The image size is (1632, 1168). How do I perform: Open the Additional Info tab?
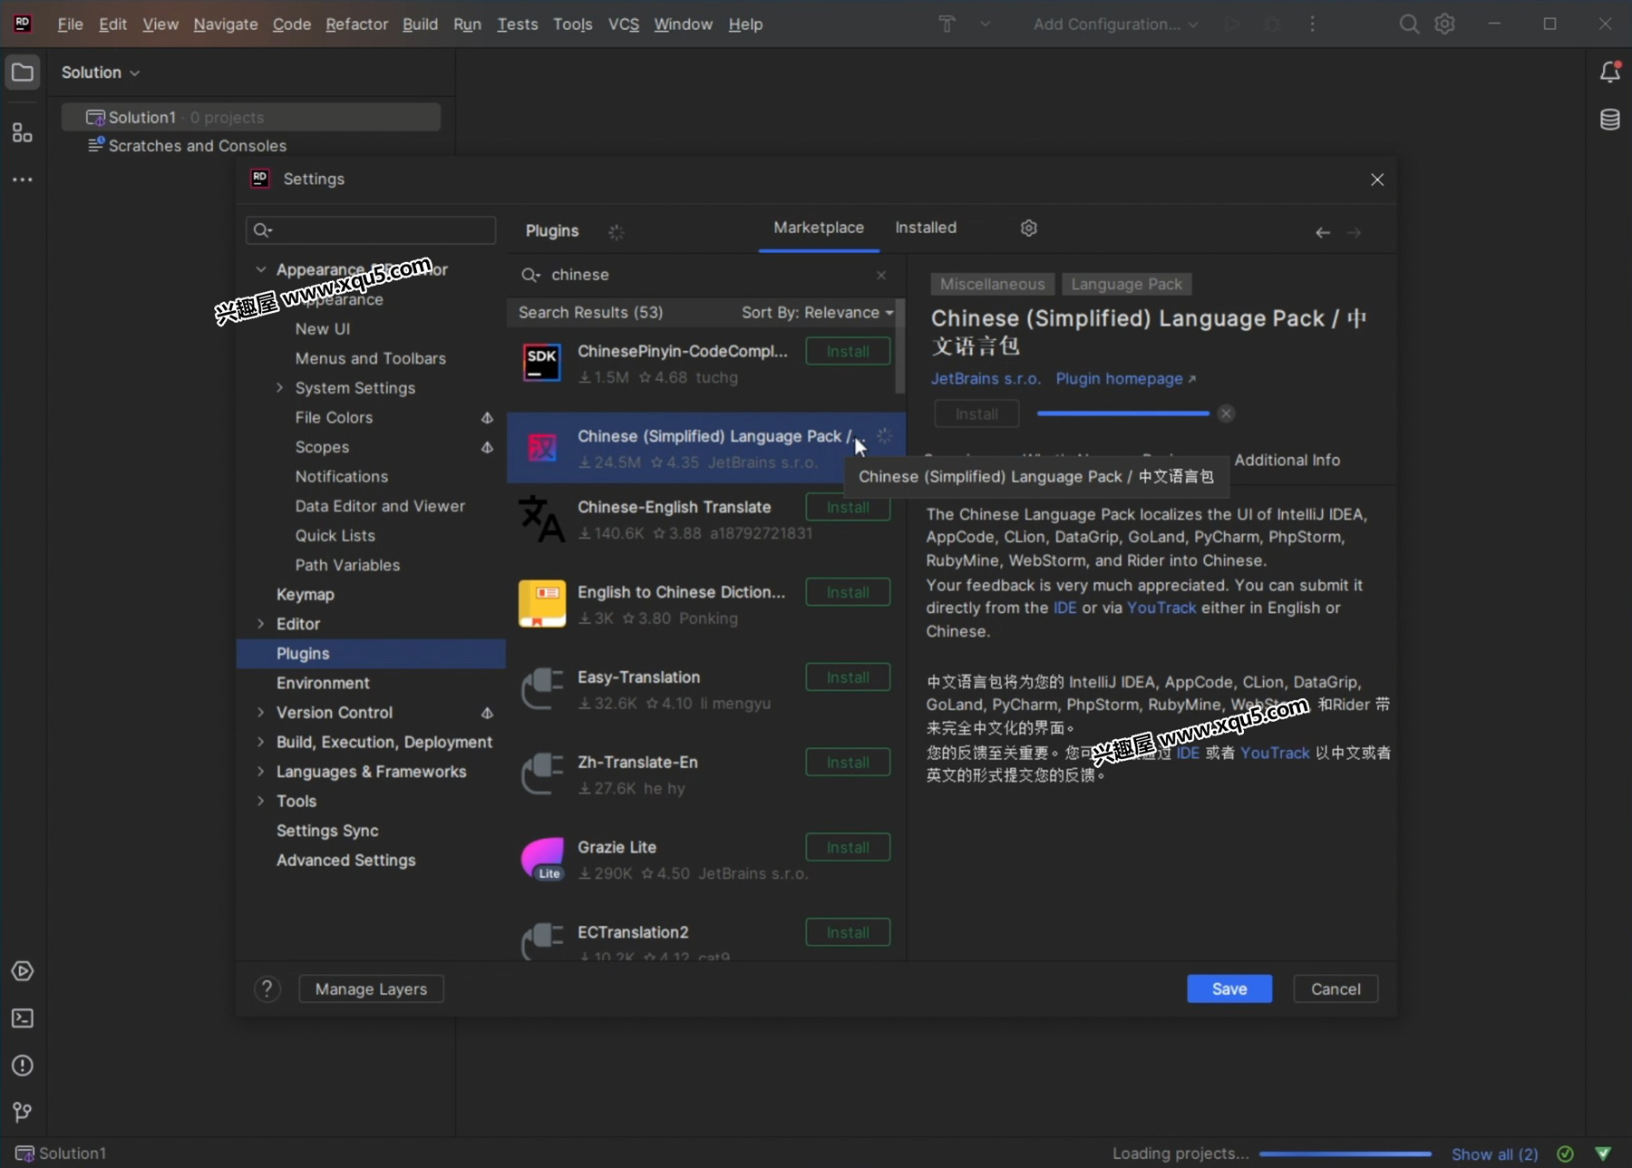(x=1287, y=460)
